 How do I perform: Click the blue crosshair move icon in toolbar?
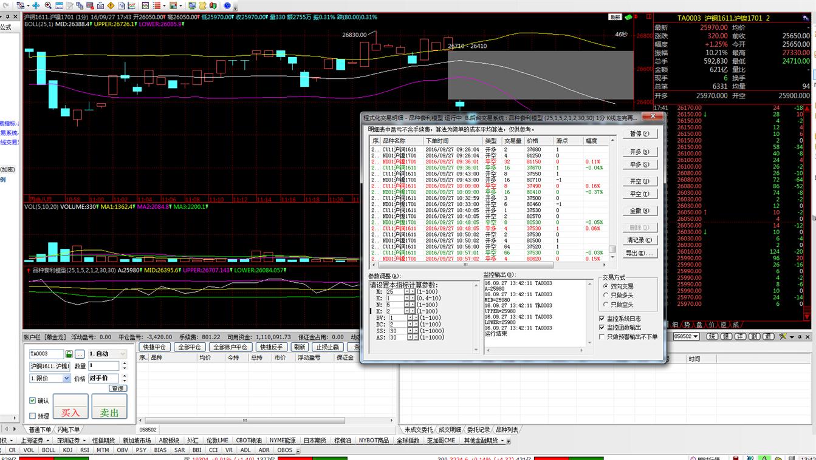(36, 5)
